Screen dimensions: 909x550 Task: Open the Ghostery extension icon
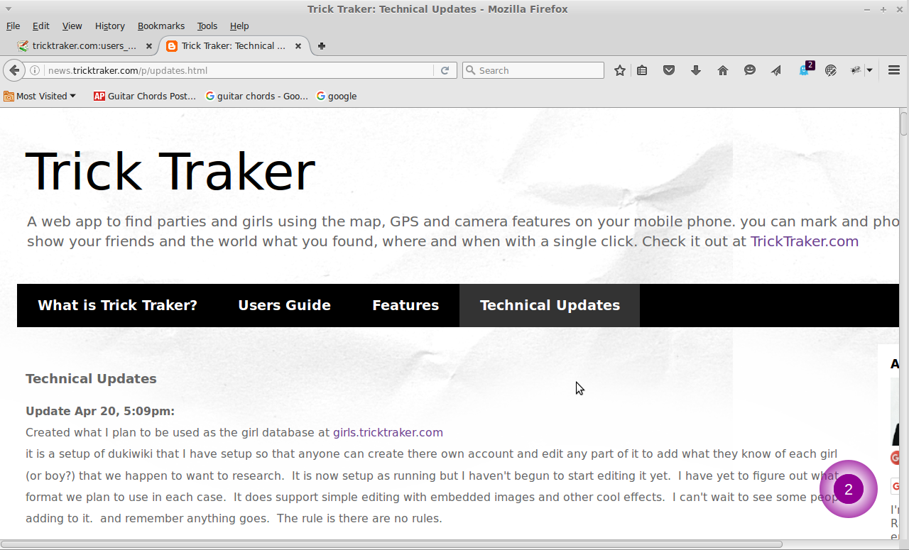click(804, 70)
